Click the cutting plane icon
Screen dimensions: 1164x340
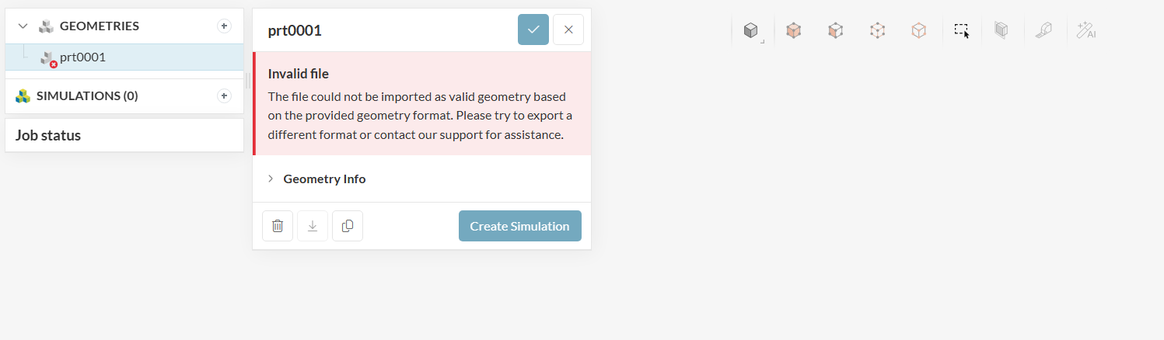pyautogui.click(x=1001, y=31)
